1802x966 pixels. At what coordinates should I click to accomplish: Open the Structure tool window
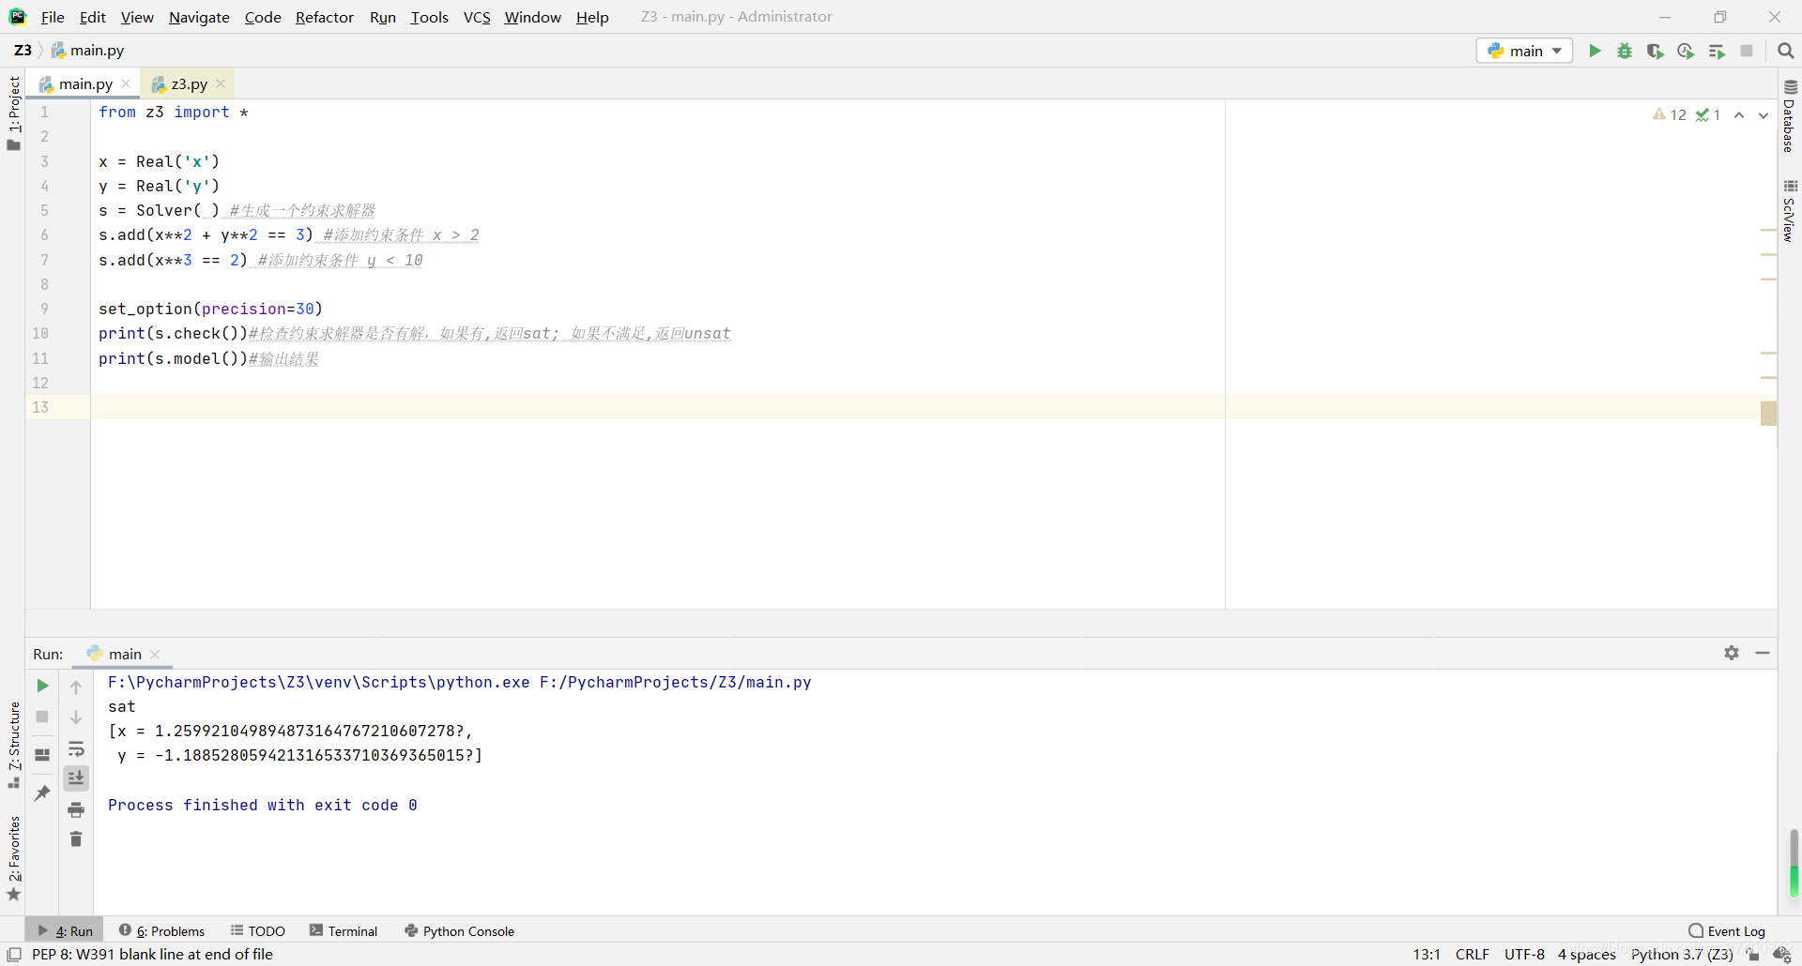click(x=13, y=745)
